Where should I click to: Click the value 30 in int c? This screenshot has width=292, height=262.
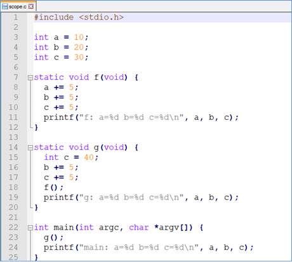point(79,57)
